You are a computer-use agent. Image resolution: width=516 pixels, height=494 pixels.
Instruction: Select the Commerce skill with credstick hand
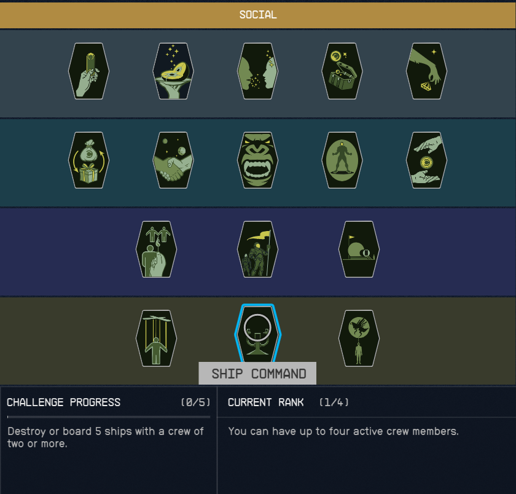tap(89, 71)
